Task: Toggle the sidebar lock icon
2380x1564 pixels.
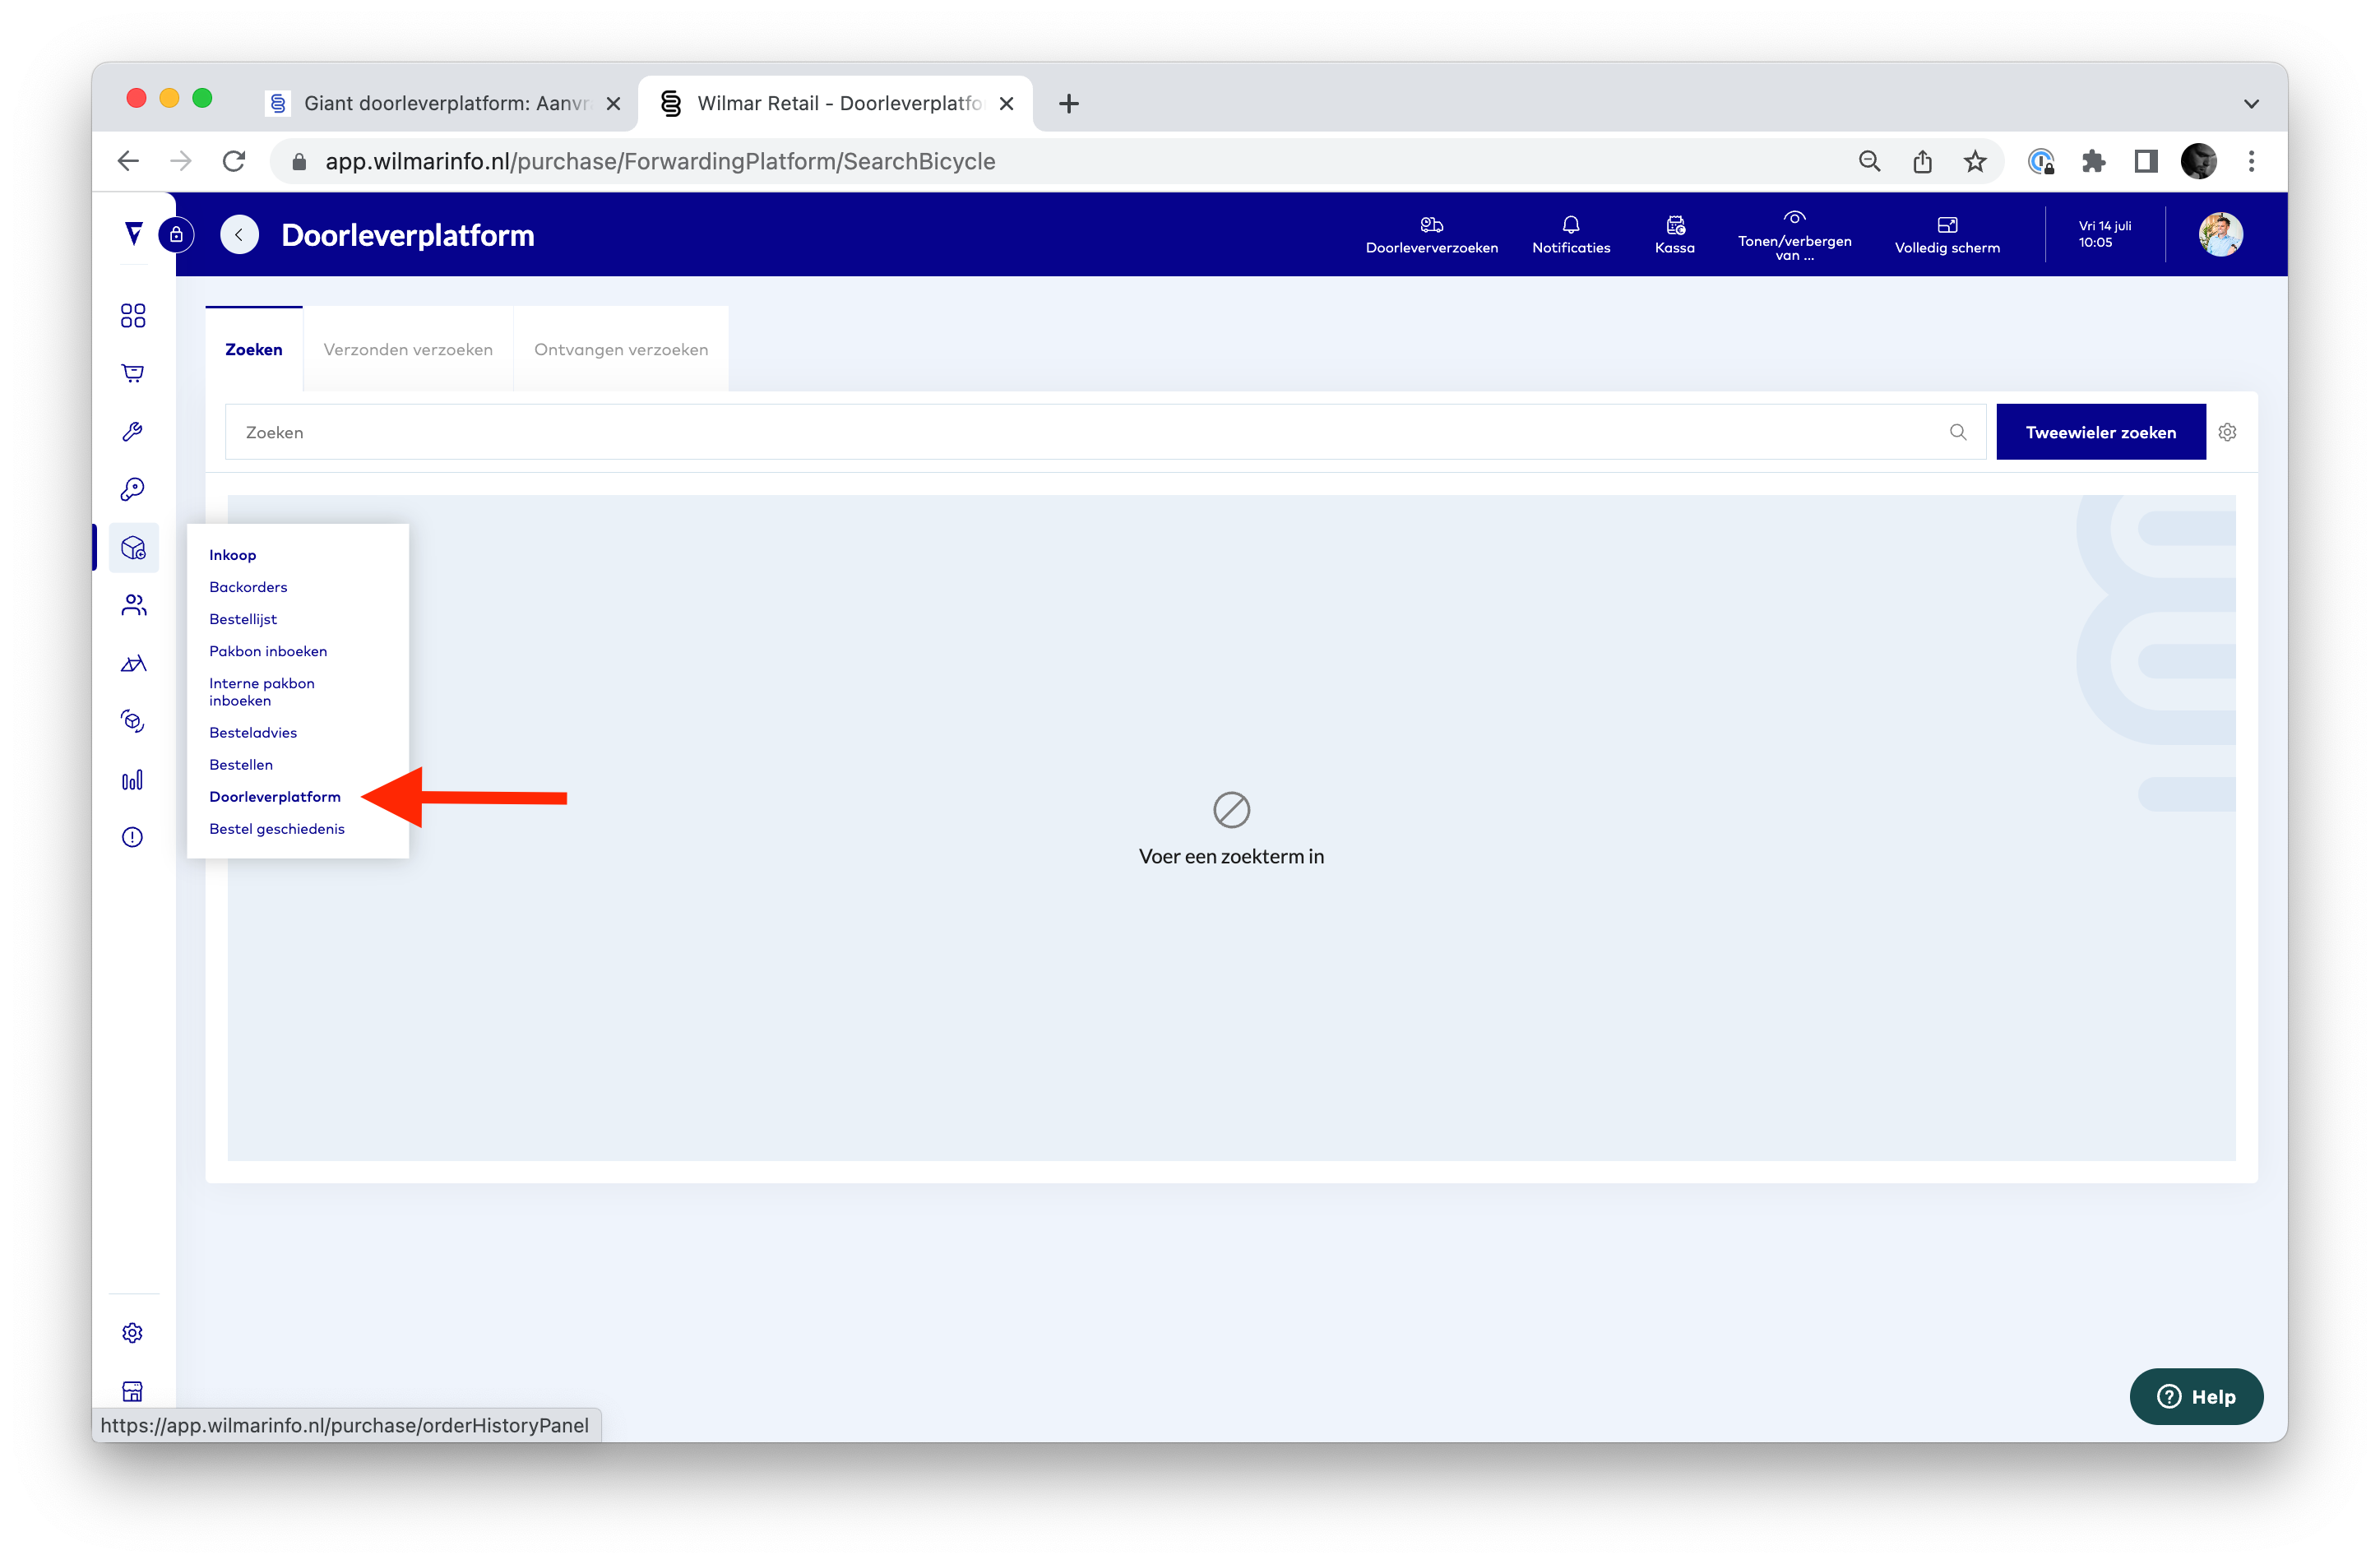Action: tap(176, 234)
